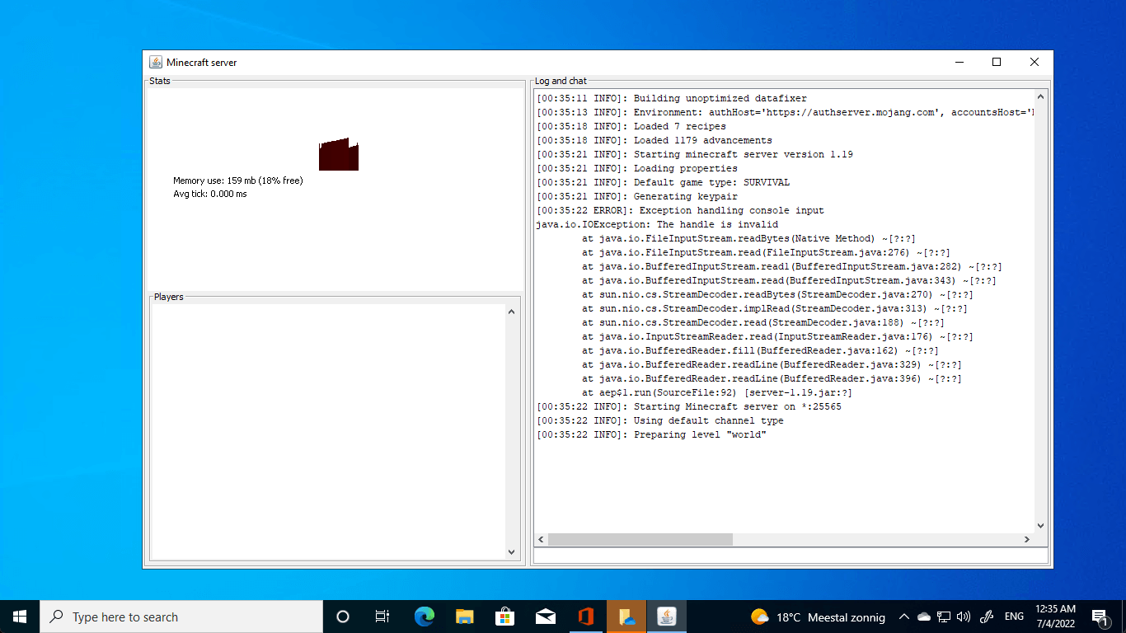Viewport: 1126px width, 633px height.
Task: Maximize the Minecraft server window
Action: (x=997, y=63)
